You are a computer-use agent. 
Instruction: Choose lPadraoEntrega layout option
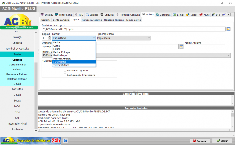(x=74, y=52)
